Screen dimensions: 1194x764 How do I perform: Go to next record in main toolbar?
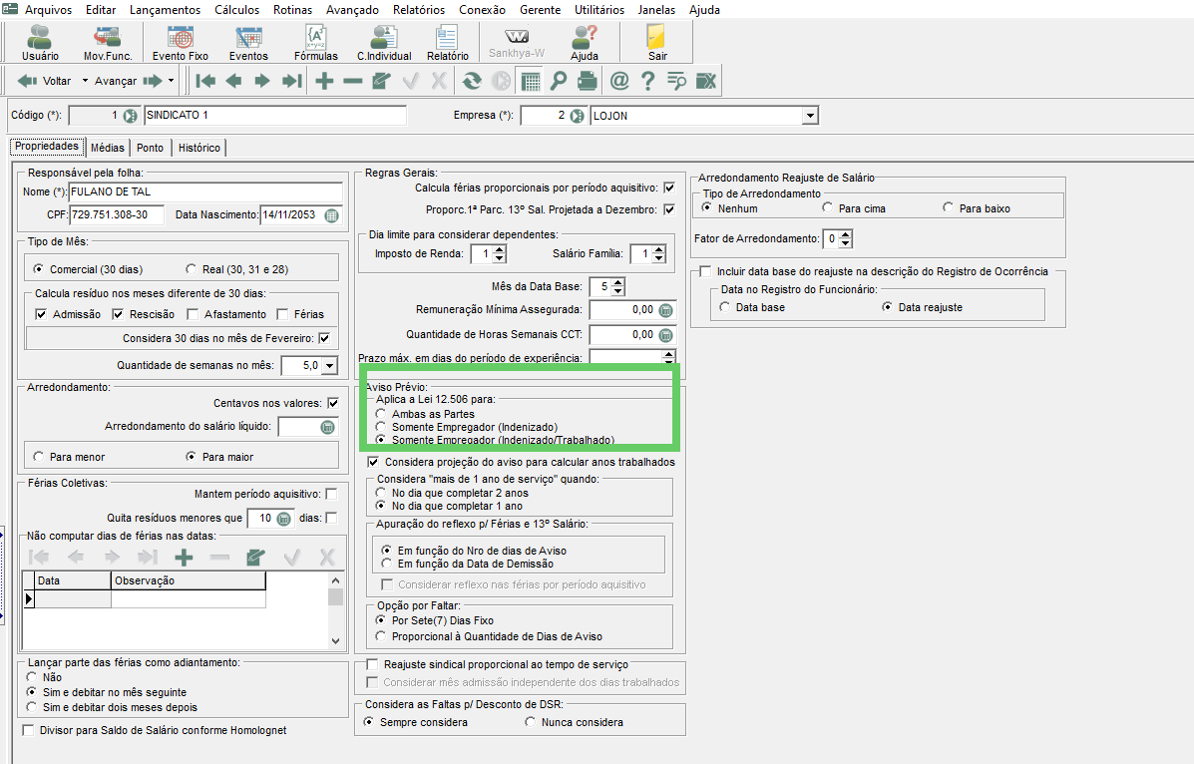pyautogui.click(x=262, y=81)
